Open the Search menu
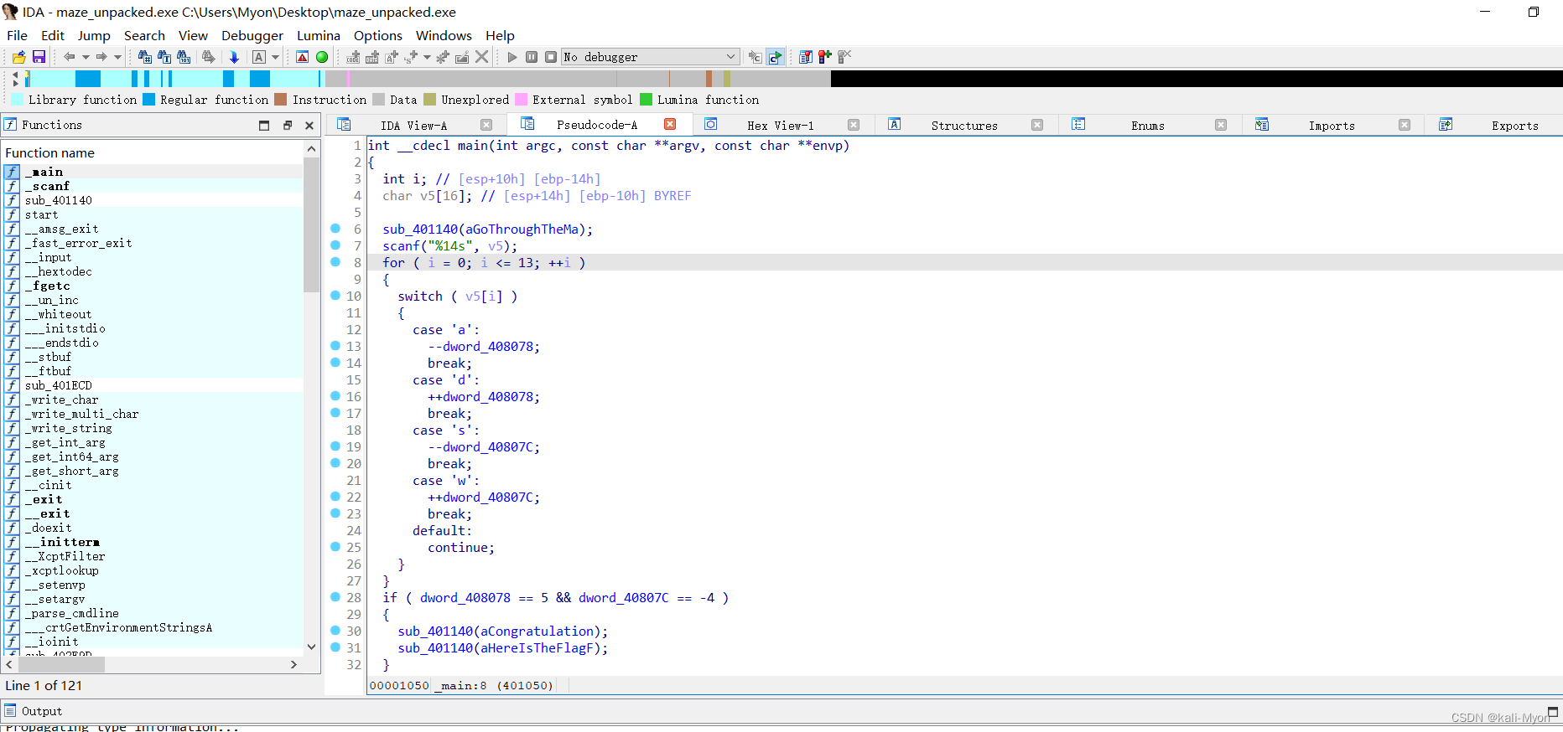The width and height of the screenshot is (1563, 732). click(144, 35)
